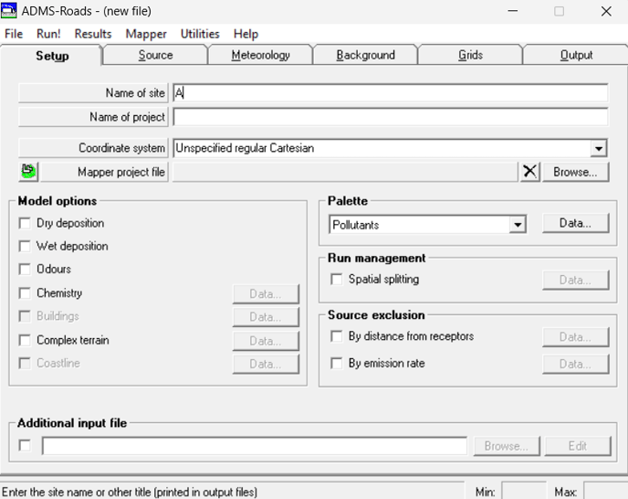Open the Palette Data button
This screenshot has height=499, width=628.
click(x=575, y=223)
